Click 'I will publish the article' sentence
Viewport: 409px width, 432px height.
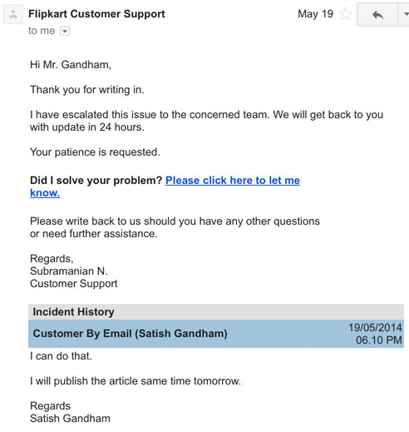[x=136, y=381]
